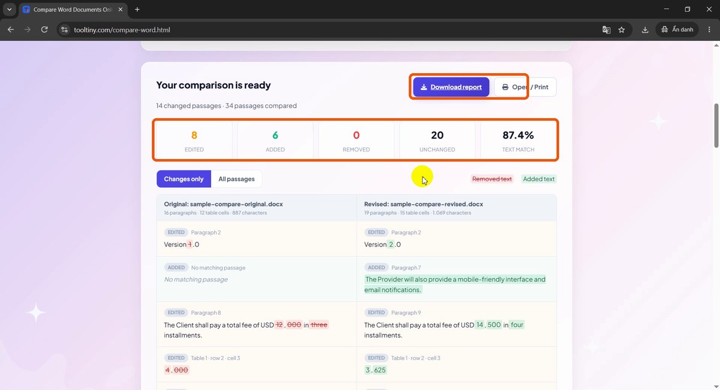Close the Compare Word Documents tab
Screen dimensions: 720x390
point(119,10)
